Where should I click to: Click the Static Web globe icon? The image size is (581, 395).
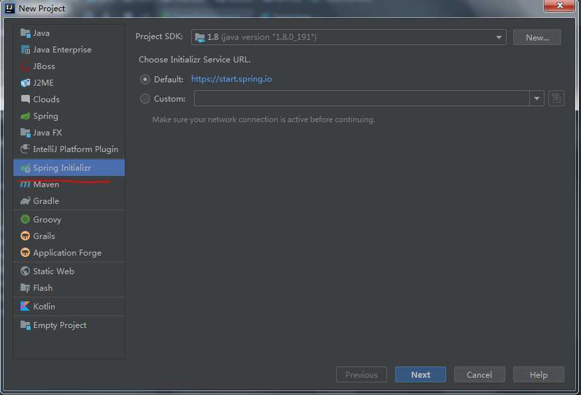pos(25,272)
